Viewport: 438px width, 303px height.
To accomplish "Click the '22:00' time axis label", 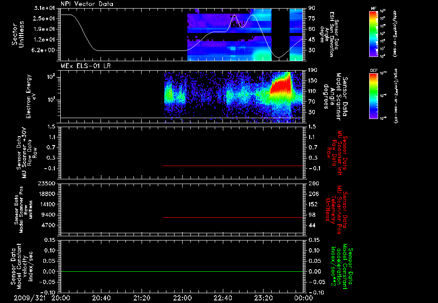I will (182, 298).
